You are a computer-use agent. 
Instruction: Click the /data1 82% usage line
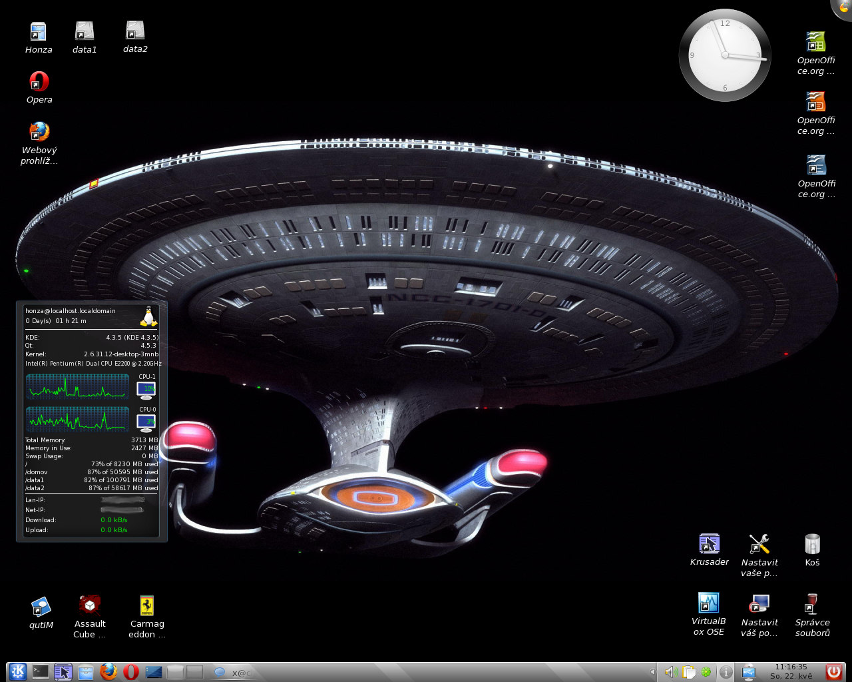(x=92, y=480)
